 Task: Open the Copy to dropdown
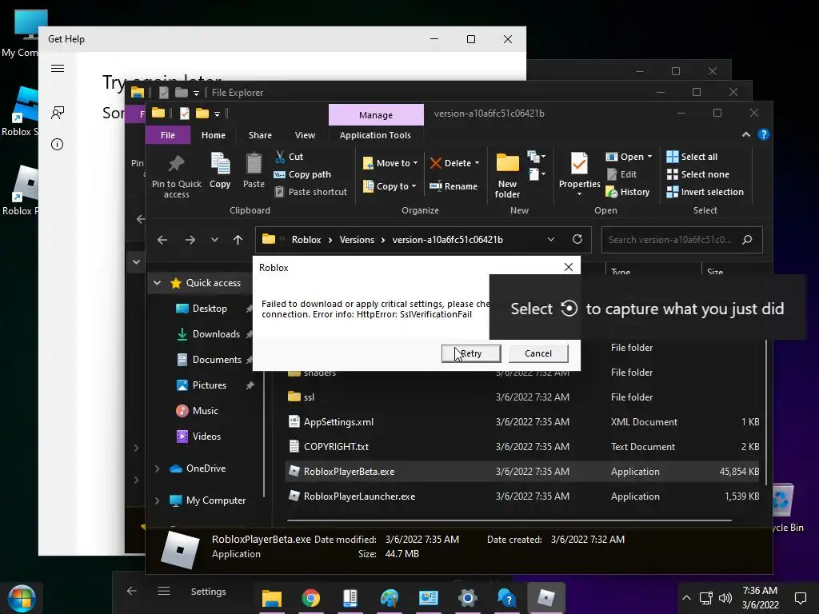tap(390, 185)
